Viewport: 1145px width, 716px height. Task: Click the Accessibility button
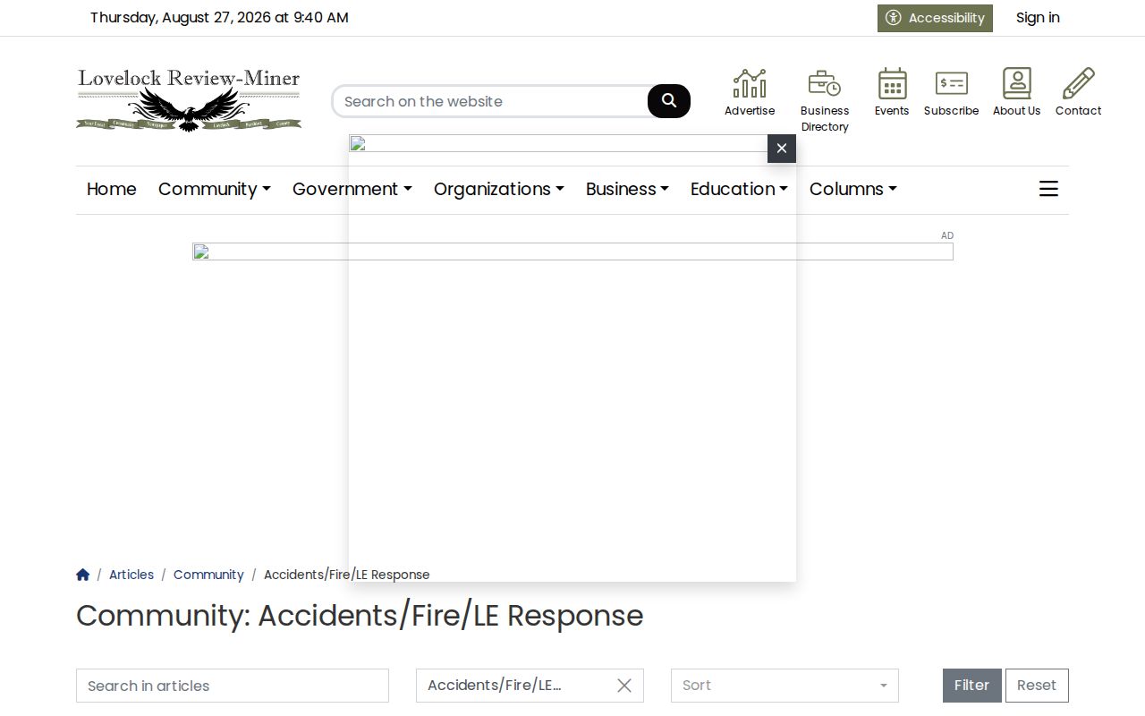[935, 18]
